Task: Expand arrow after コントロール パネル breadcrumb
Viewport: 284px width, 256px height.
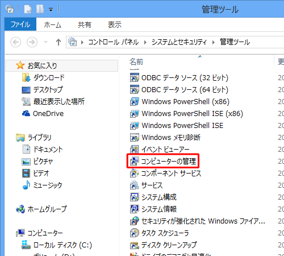Action: click(145, 42)
